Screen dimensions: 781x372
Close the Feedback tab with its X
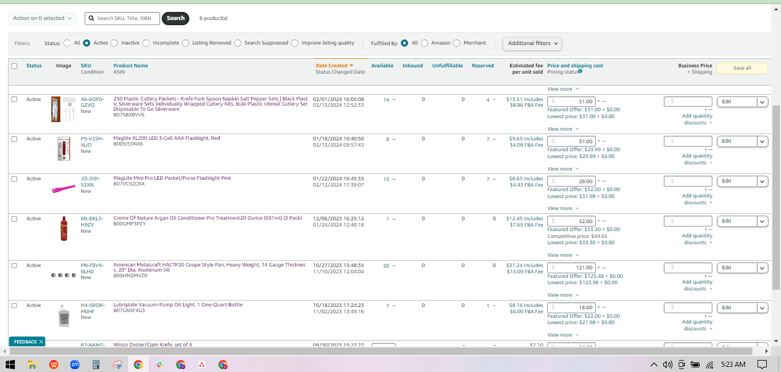tap(41, 342)
